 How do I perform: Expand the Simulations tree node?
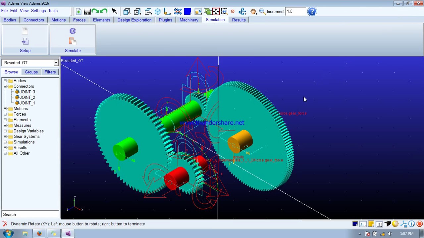tap(5, 142)
